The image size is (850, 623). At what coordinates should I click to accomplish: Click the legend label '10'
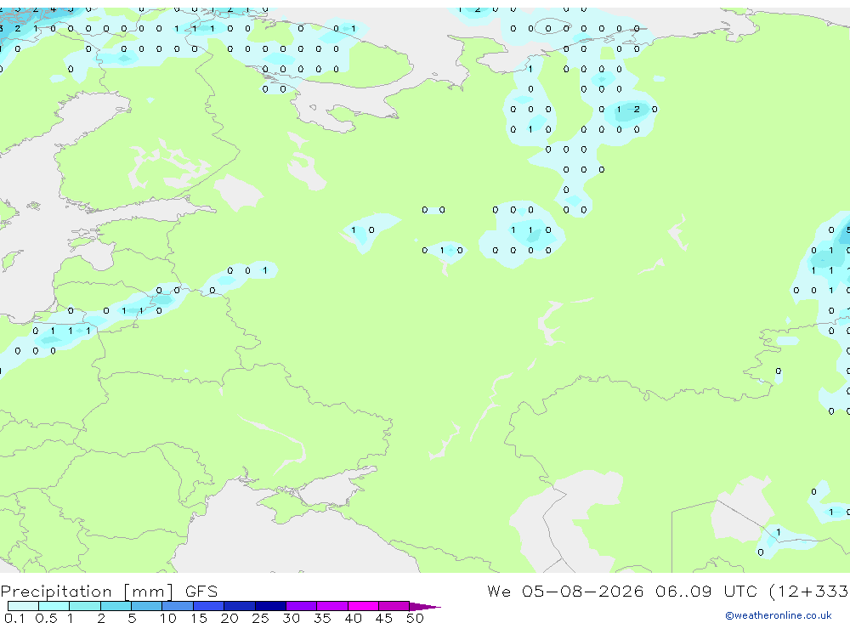pyautogui.click(x=168, y=618)
